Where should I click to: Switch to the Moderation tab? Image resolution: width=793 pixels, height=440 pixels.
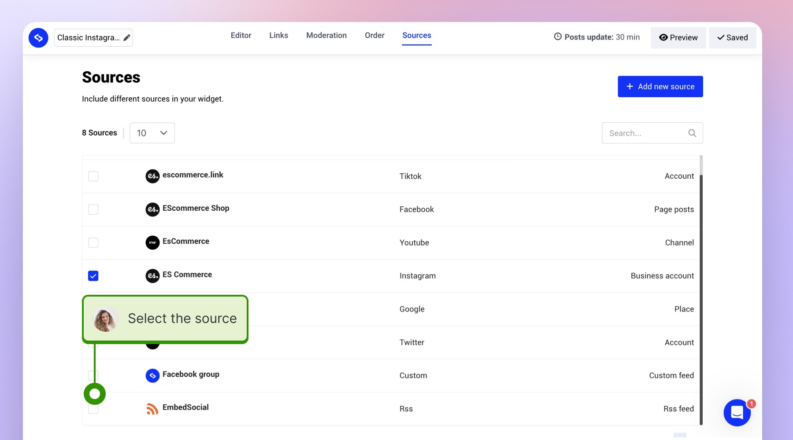326,35
